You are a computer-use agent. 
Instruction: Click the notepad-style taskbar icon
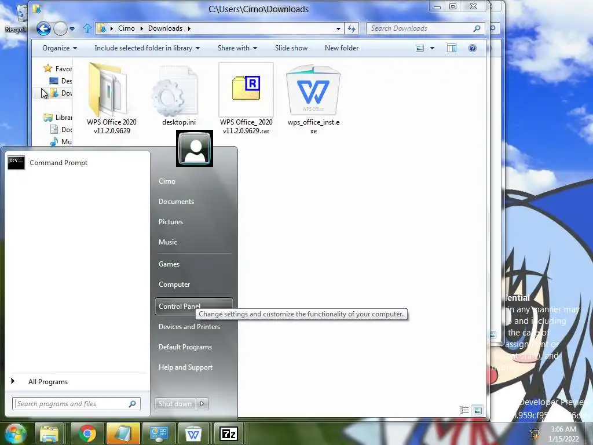(x=123, y=433)
